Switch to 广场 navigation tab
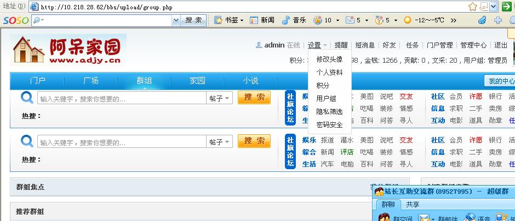515x221 pixels. point(90,81)
